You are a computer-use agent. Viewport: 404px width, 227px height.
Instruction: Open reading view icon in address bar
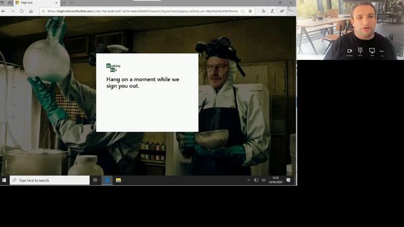coord(242,11)
